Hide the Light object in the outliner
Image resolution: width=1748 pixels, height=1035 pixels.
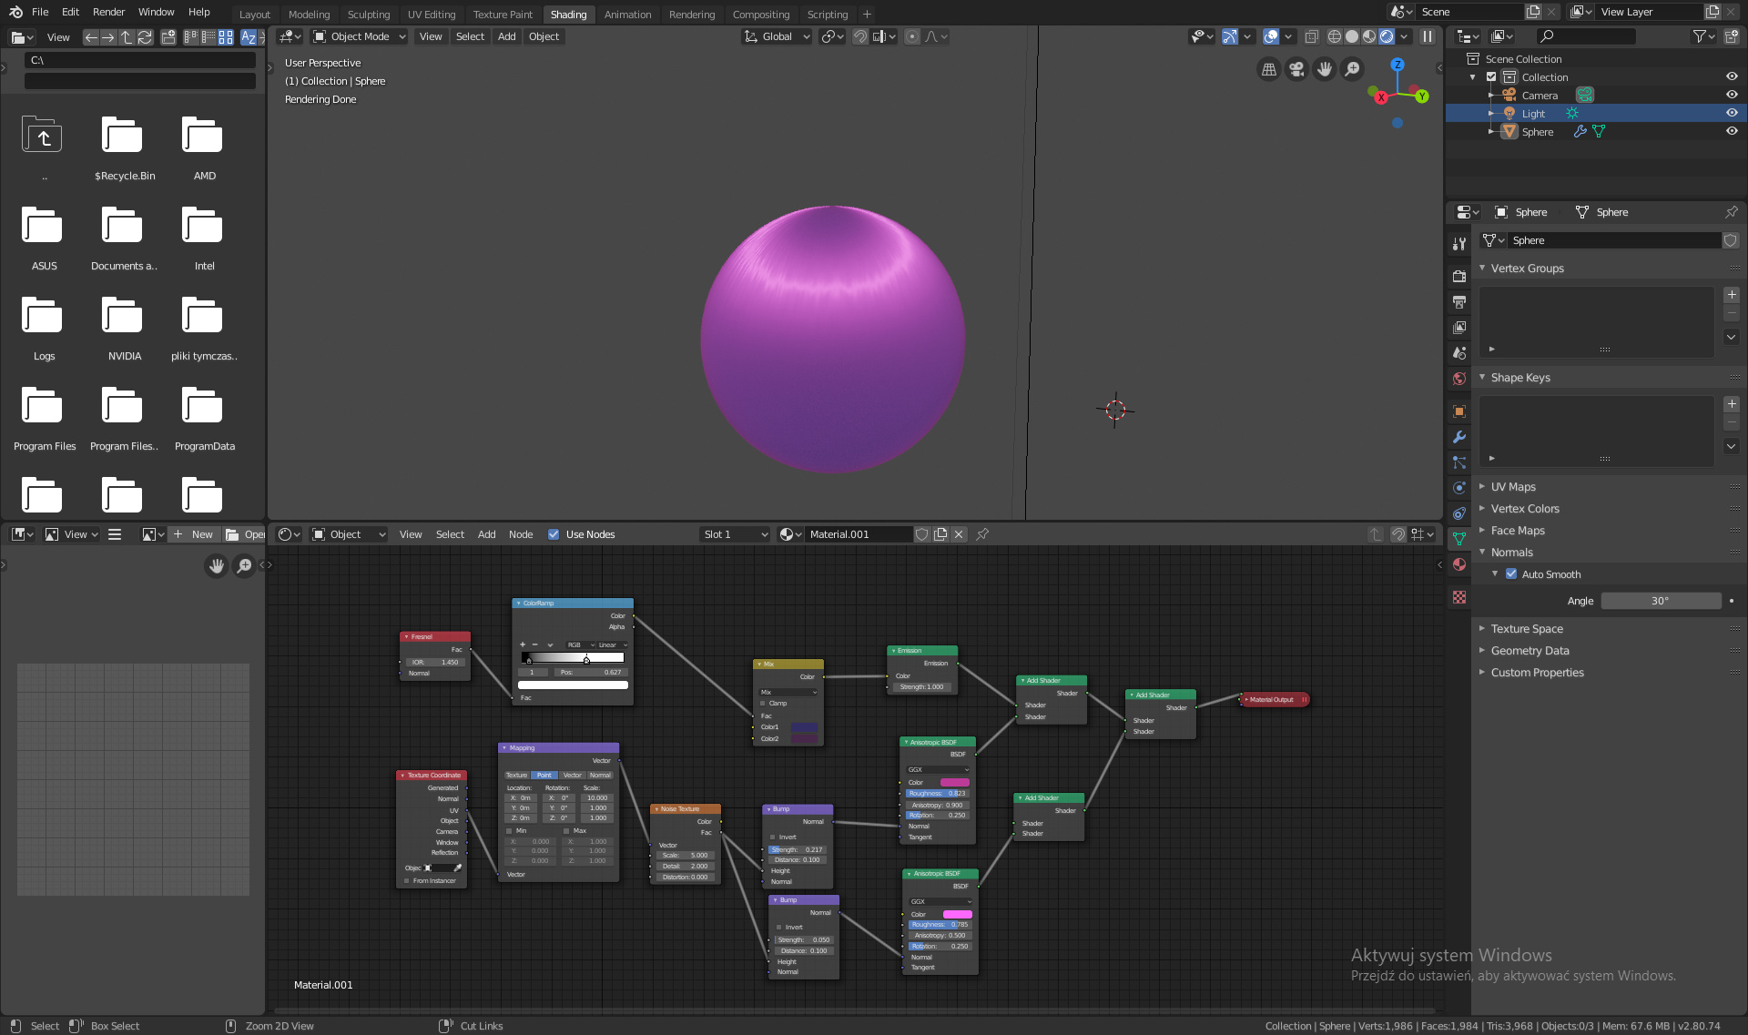[x=1732, y=113]
